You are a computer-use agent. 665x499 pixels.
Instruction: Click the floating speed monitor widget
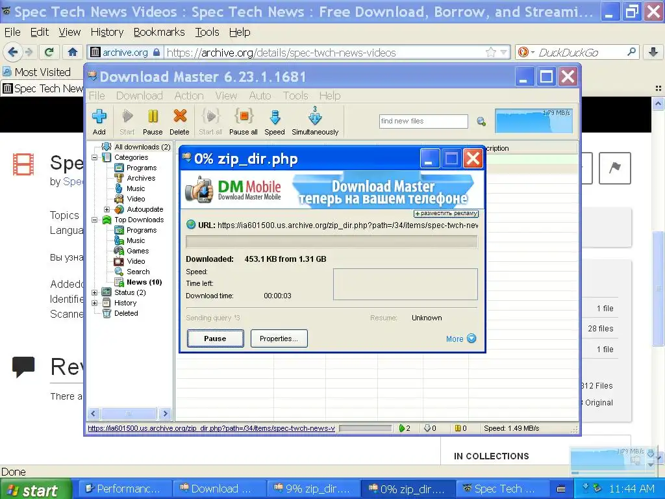coord(612,461)
